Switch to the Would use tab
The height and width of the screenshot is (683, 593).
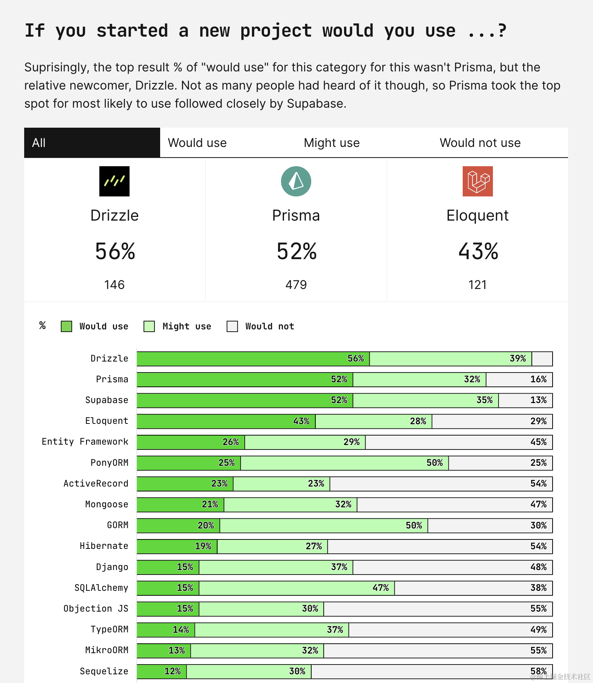point(197,143)
